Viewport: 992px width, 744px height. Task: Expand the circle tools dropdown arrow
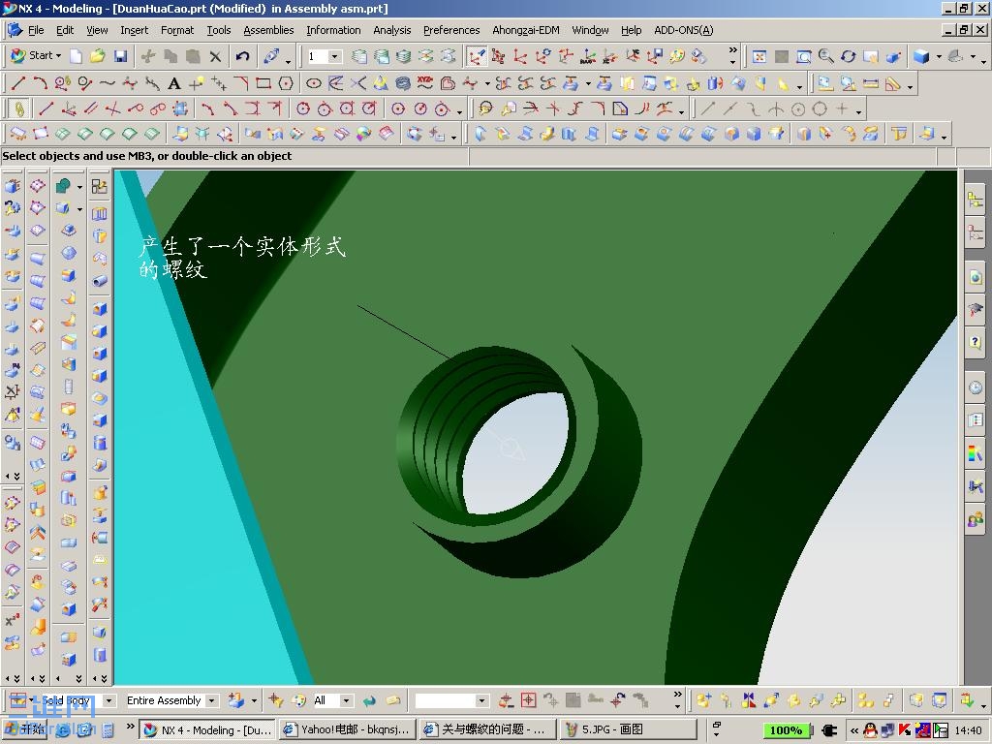click(459, 112)
